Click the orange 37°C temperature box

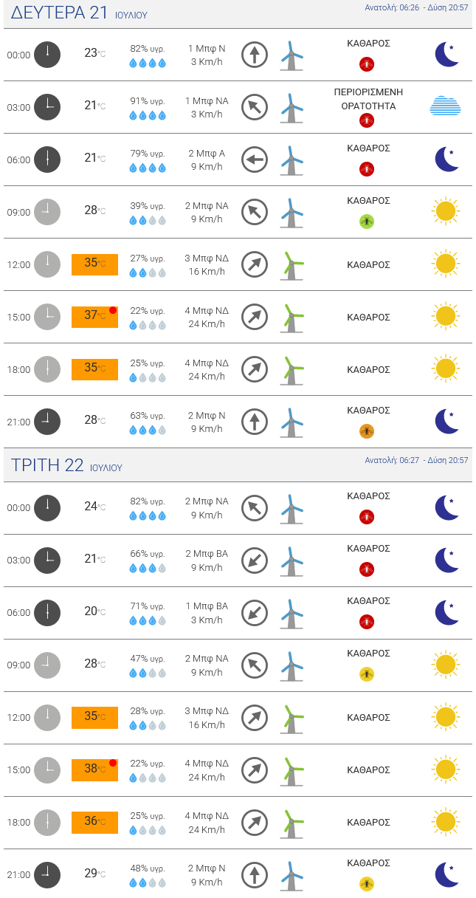click(94, 317)
